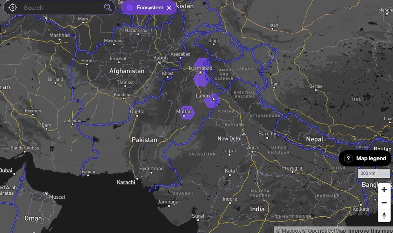
Task: Click the Improve this map link
Action: 370,230
